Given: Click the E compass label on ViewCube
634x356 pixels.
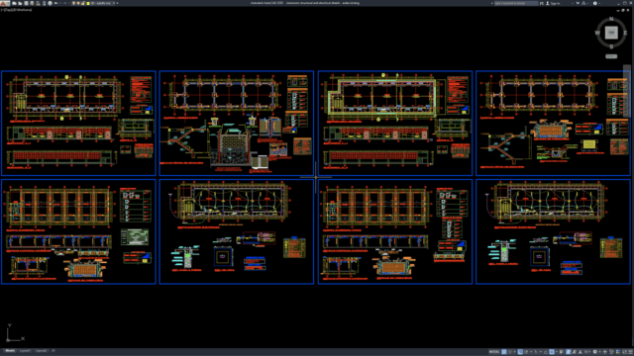Looking at the screenshot, I should point(625,33).
